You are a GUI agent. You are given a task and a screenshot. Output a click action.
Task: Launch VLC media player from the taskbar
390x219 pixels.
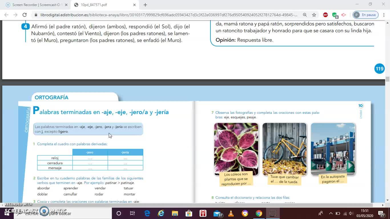coord(231,213)
